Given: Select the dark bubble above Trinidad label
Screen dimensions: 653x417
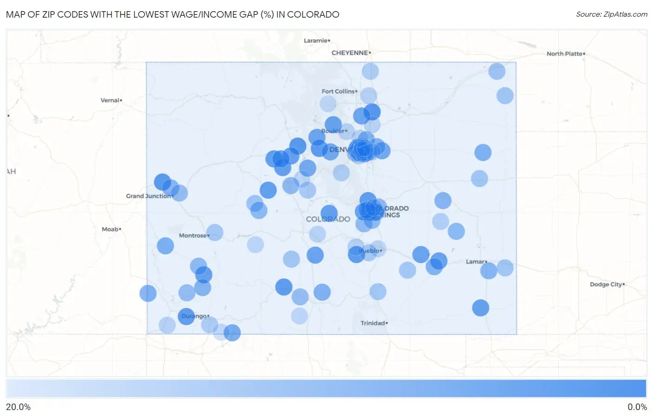Looking at the screenshot, I should pyautogui.click(x=378, y=292).
